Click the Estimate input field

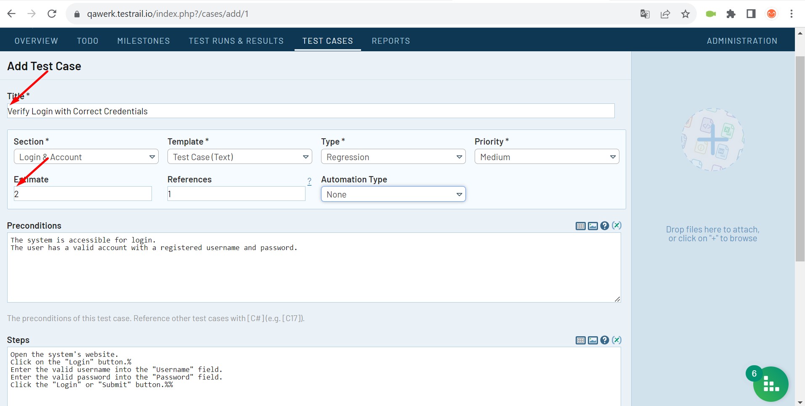[x=83, y=194]
